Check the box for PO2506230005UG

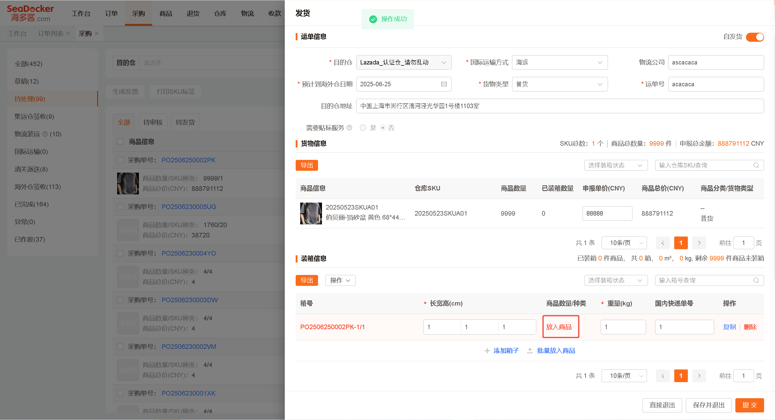coord(120,207)
